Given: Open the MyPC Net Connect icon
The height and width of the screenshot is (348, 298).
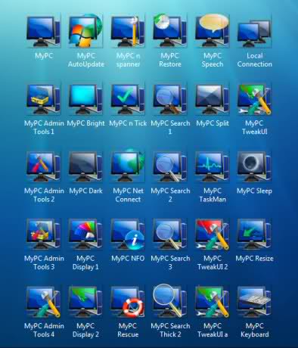Looking at the screenshot, I should [128, 166].
